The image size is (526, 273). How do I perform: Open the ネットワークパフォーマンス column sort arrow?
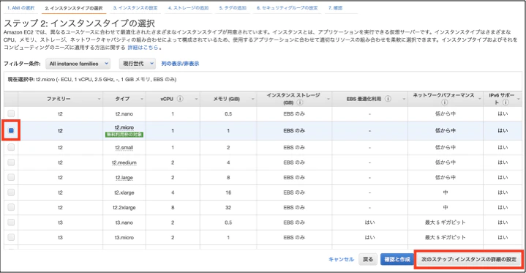[x=480, y=99]
